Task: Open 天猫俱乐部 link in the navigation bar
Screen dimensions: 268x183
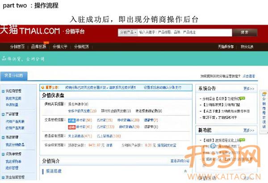Action: coord(226,46)
